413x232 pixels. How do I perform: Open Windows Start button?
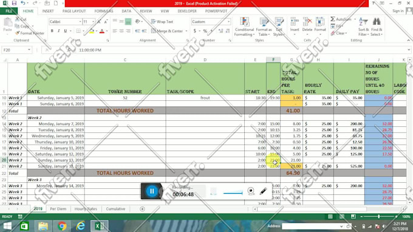pyautogui.click(x=7, y=226)
